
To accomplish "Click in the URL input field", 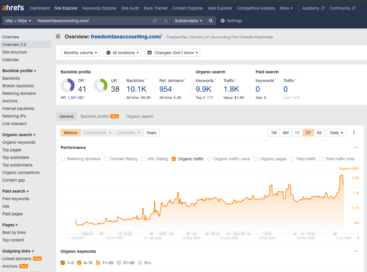I will 92,21.
